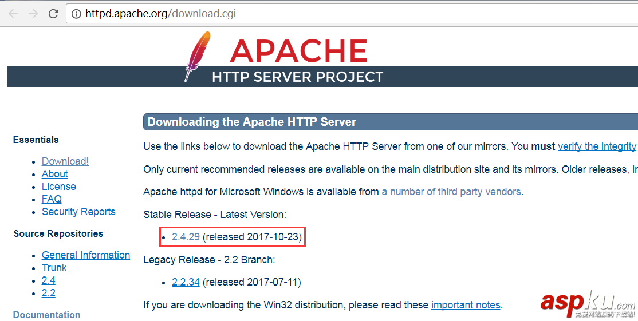The image size is (638, 321).
Task: Open the Download! sidebar link
Action: [x=65, y=161]
